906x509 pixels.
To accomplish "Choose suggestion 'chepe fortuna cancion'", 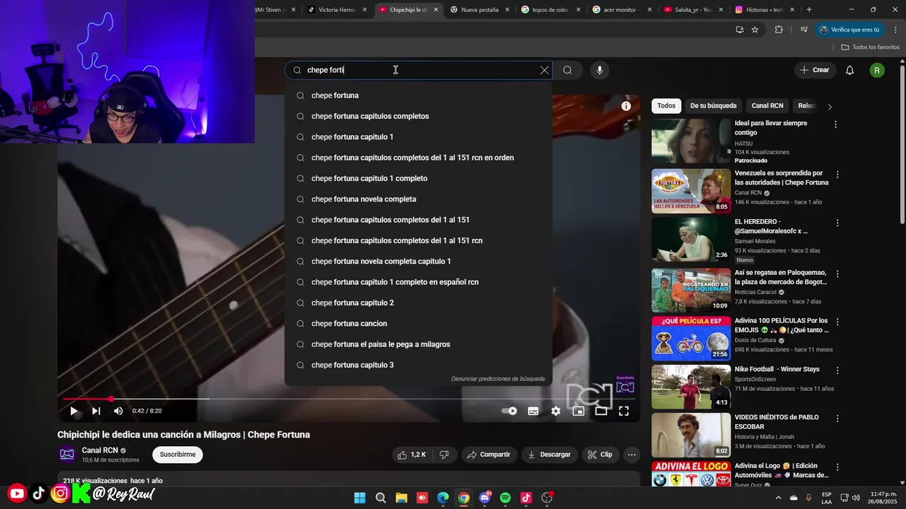I will (x=418, y=324).
